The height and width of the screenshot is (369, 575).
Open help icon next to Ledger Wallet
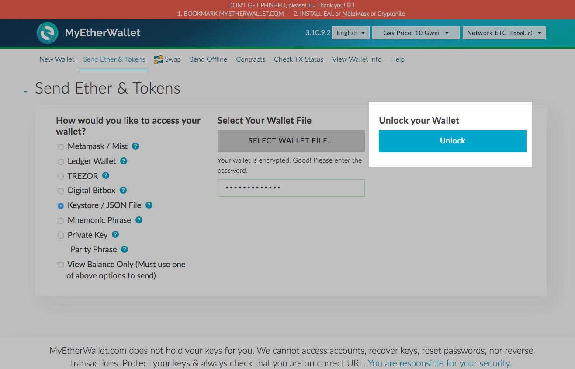124,161
